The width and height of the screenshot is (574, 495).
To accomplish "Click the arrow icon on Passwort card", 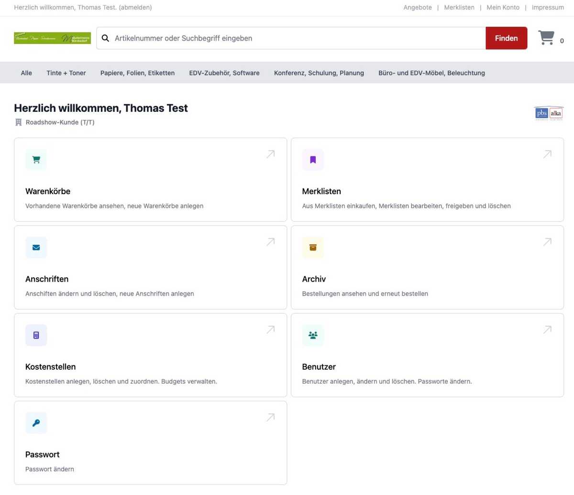I will 271,418.
